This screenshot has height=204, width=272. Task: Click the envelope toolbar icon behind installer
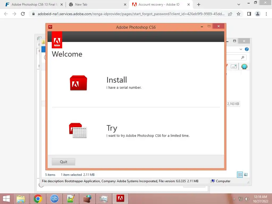tap(234, 66)
